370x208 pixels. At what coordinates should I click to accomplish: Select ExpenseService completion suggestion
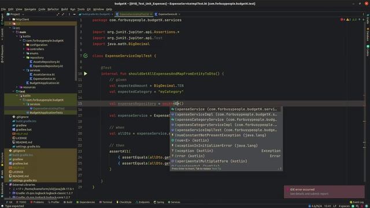(226, 109)
